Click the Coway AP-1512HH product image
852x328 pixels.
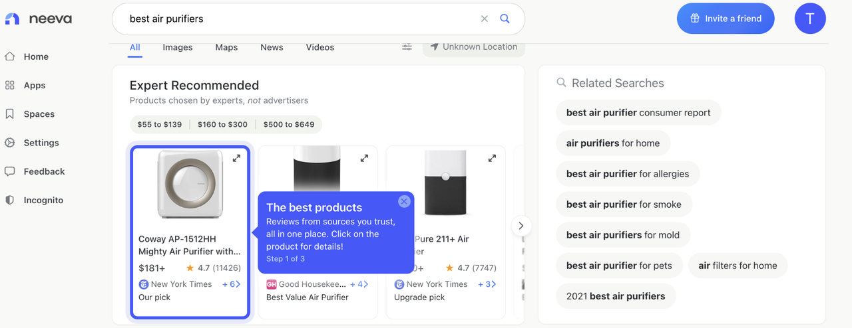pos(190,185)
